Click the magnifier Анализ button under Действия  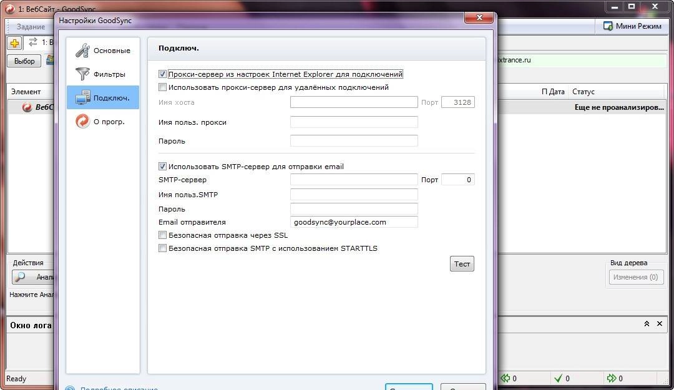[33, 277]
